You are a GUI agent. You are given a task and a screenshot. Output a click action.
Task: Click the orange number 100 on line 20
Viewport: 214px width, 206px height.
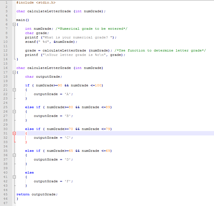pyautogui.click(x=98, y=85)
